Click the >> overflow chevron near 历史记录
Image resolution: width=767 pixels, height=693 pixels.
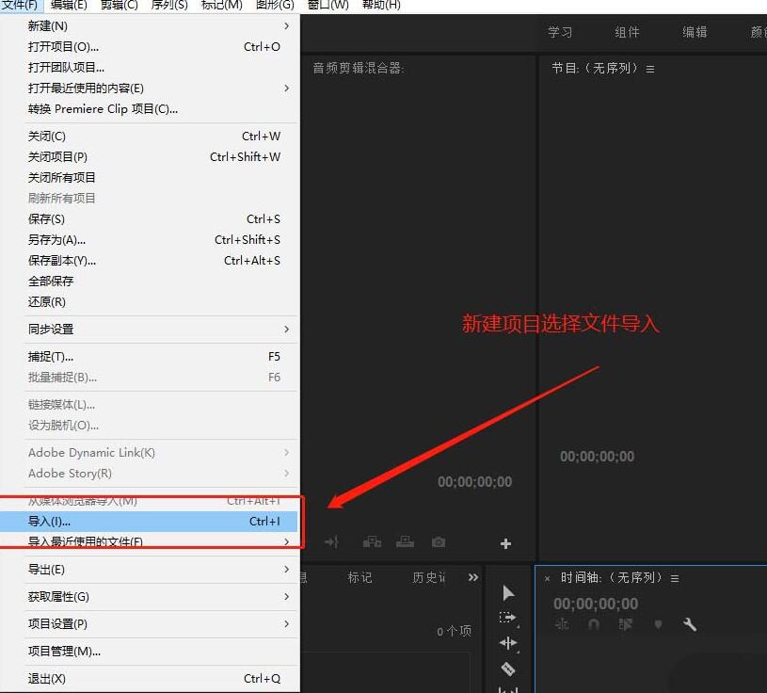[x=472, y=577]
